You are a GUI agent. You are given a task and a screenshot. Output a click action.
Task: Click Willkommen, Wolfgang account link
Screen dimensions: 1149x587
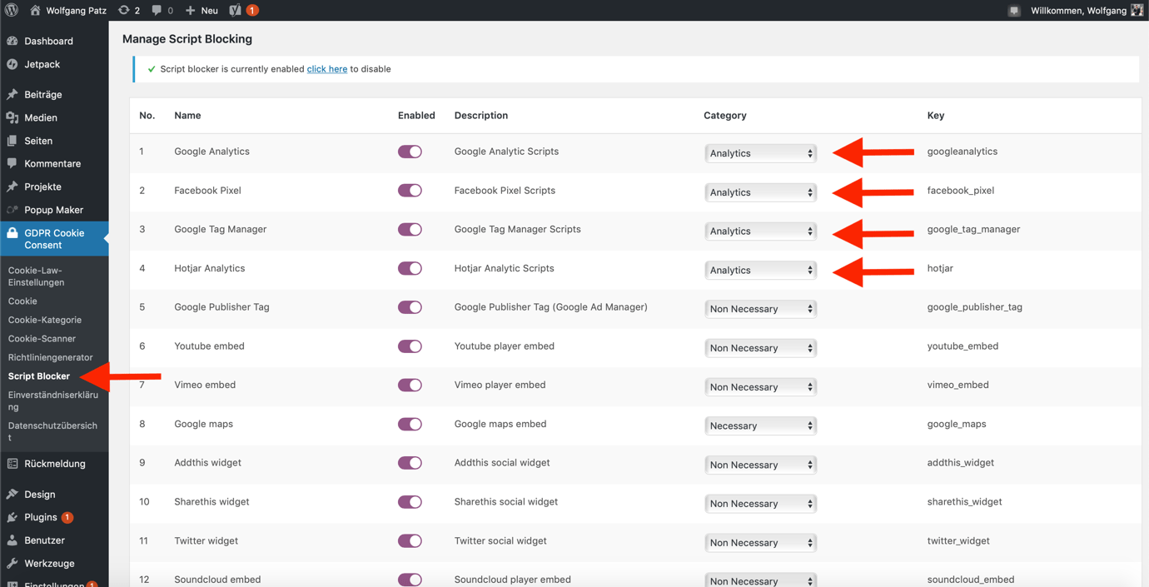1077,11
